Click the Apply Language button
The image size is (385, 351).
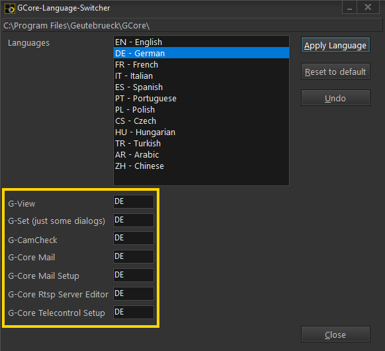tap(335, 45)
